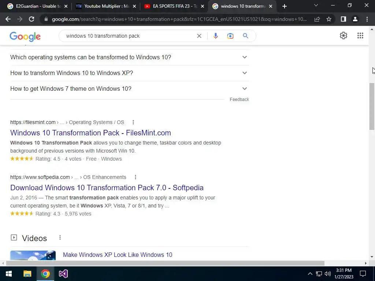Open the tab search dropdown
This screenshot has height=281, width=375.
tap(316, 5)
